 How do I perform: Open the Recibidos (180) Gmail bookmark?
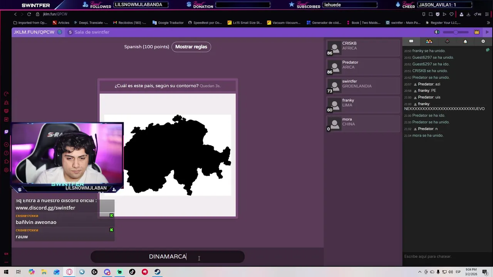coord(129,23)
